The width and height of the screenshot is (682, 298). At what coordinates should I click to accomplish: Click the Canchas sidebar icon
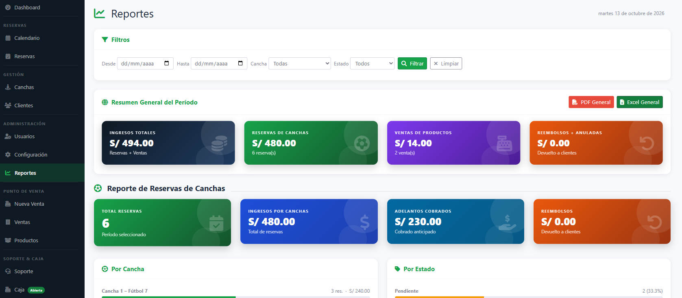(x=8, y=87)
